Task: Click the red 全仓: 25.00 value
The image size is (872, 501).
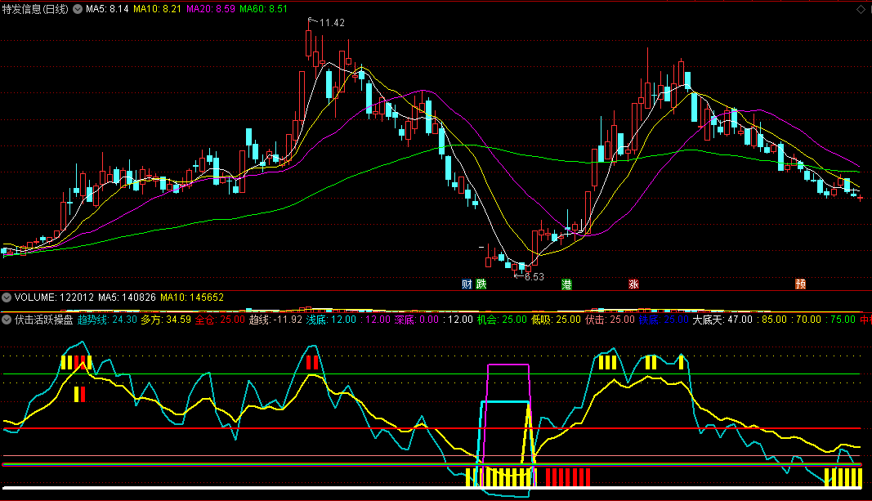Action: coord(220,320)
